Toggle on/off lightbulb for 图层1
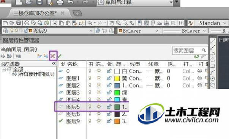The width and height of the screenshot is (229, 139). click(x=90, y=78)
